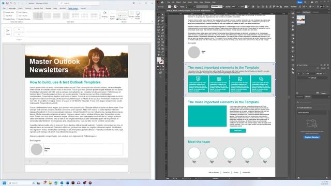Open the Illustrator Window menu
The image size is (331, 186).
[x=207, y=2]
